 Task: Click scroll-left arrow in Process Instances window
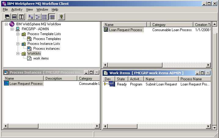tap(5, 126)
